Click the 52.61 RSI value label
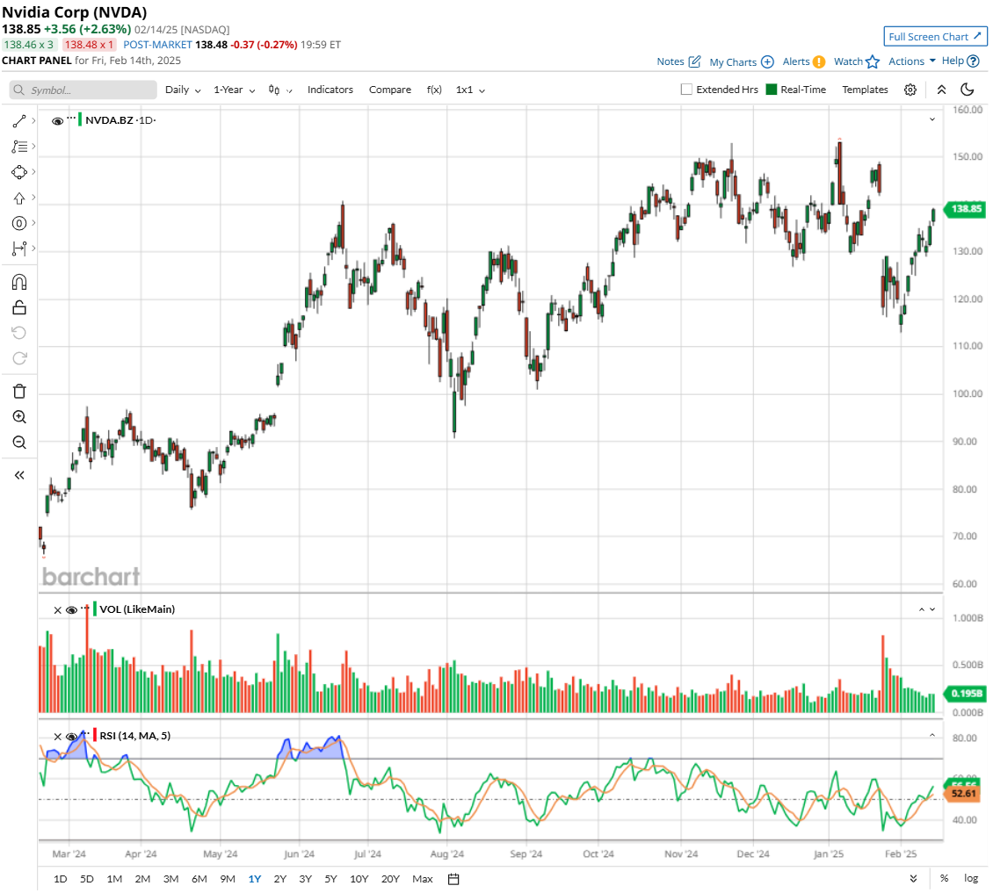 (963, 794)
